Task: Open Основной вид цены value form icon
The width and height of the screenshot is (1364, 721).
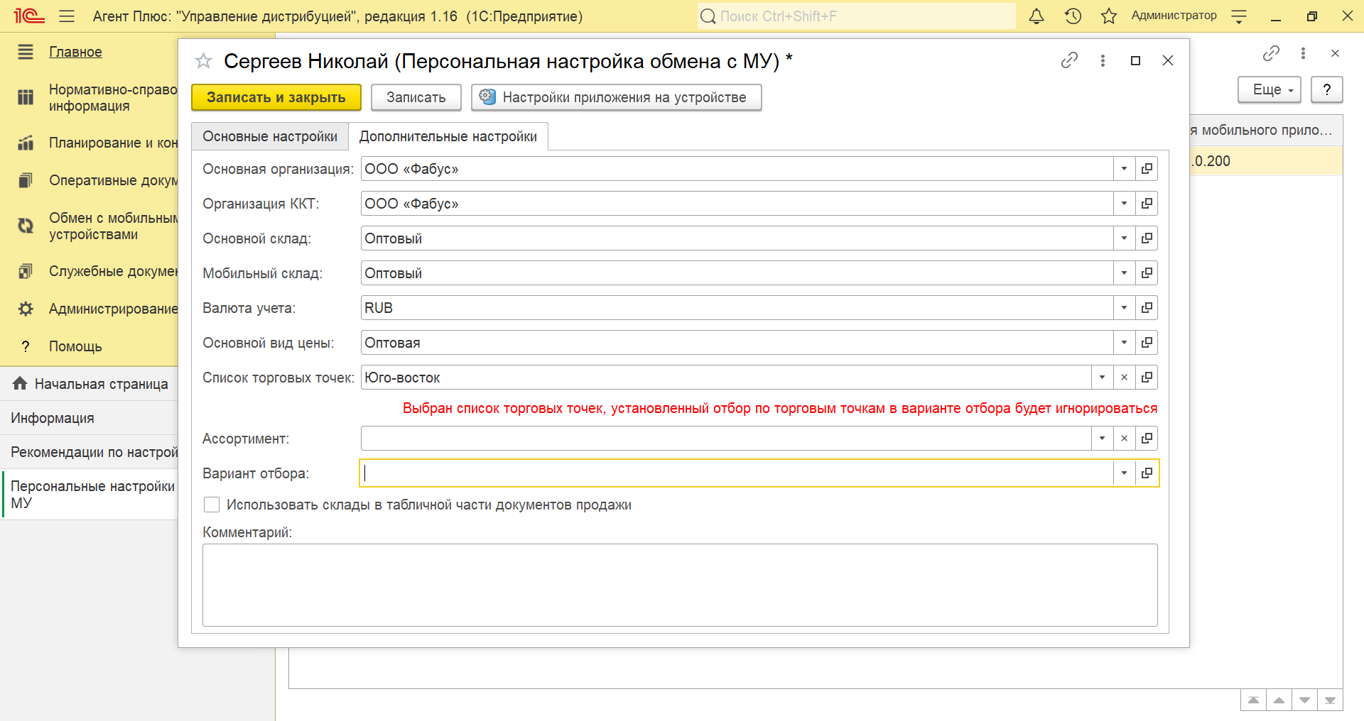Action: (1147, 343)
